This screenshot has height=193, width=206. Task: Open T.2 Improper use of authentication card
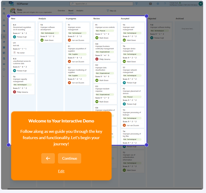pyautogui.click(x=133, y=161)
